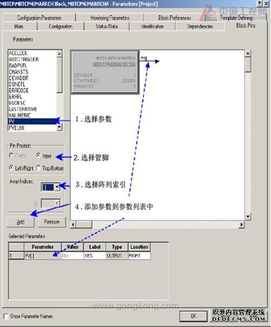Enable Show Parameter Names checkbox
This screenshot has width=271, height=327.
coord(6,316)
